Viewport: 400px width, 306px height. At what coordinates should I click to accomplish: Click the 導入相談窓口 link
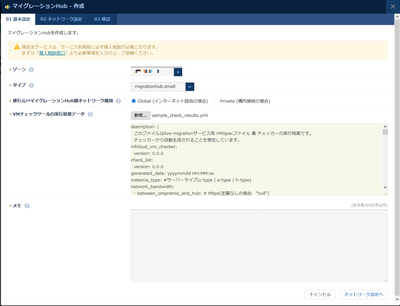pyautogui.click(x=52, y=52)
